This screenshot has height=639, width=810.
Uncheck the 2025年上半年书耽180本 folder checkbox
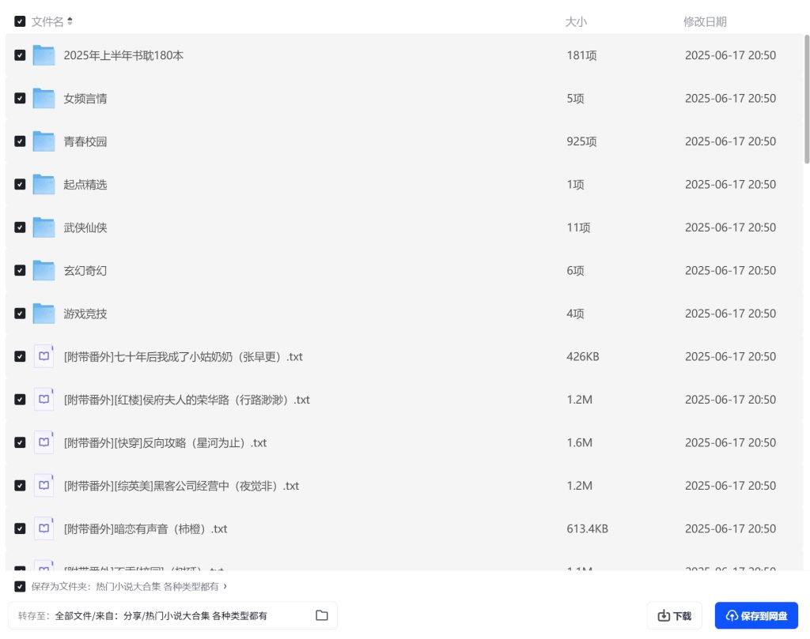tap(20, 55)
